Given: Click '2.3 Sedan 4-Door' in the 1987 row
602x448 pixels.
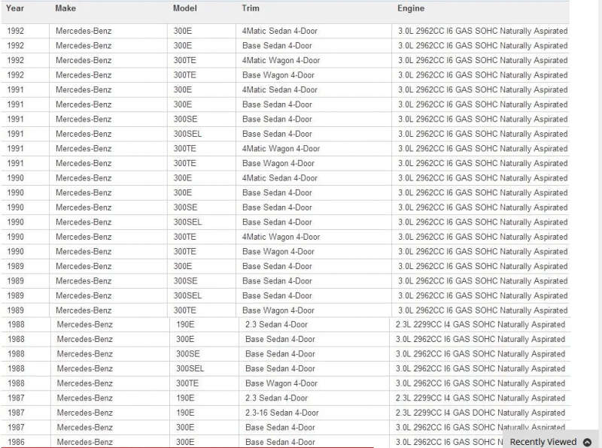Looking at the screenshot, I should (x=276, y=398).
